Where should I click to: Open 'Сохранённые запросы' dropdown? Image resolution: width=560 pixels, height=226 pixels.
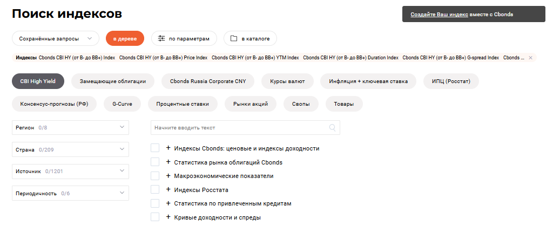[56, 39]
